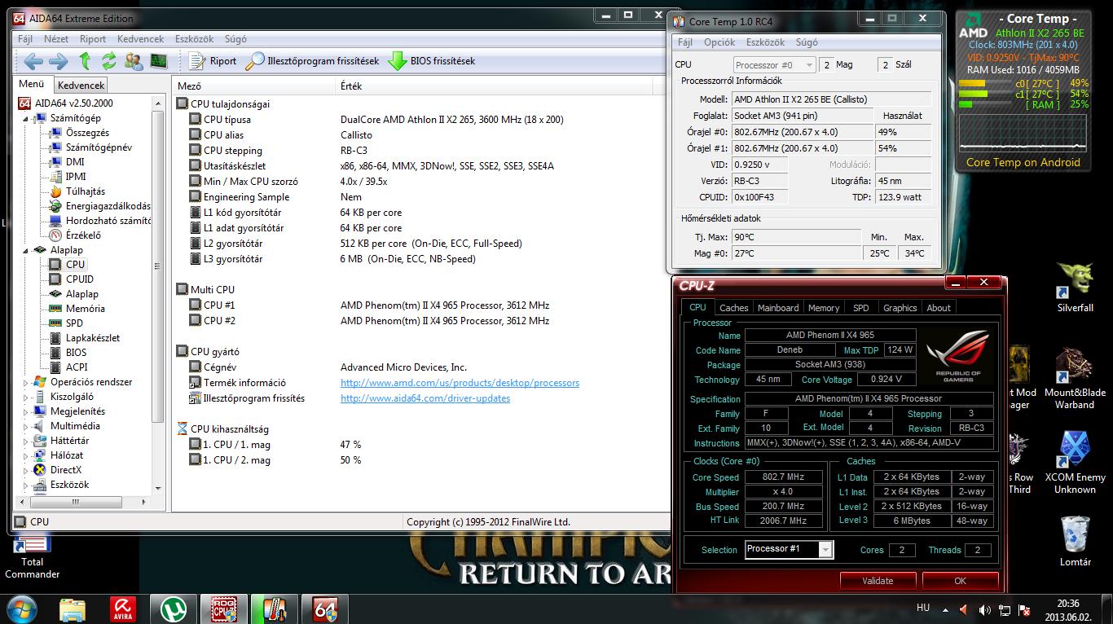The height and width of the screenshot is (624, 1113).
Task: Open Total Commander desktop shortcut
Action: (x=32, y=556)
